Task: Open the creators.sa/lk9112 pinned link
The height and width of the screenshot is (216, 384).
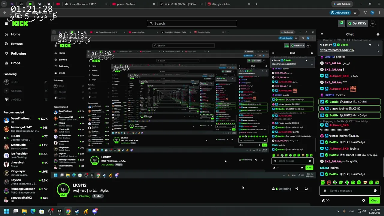Action: point(337,50)
